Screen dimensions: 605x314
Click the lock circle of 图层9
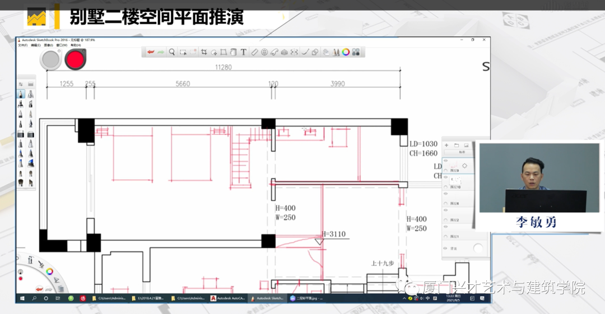446,171
